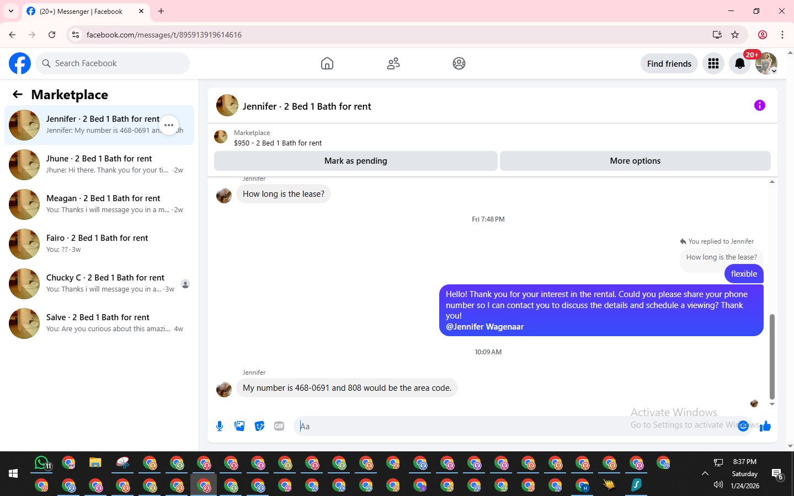
Task: Click the back arrow beside Marketplace
Action: (18, 94)
